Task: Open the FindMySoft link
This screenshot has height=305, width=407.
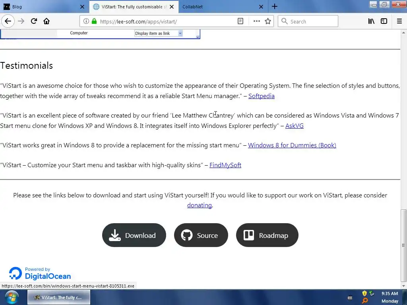Action: click(225, 165)
